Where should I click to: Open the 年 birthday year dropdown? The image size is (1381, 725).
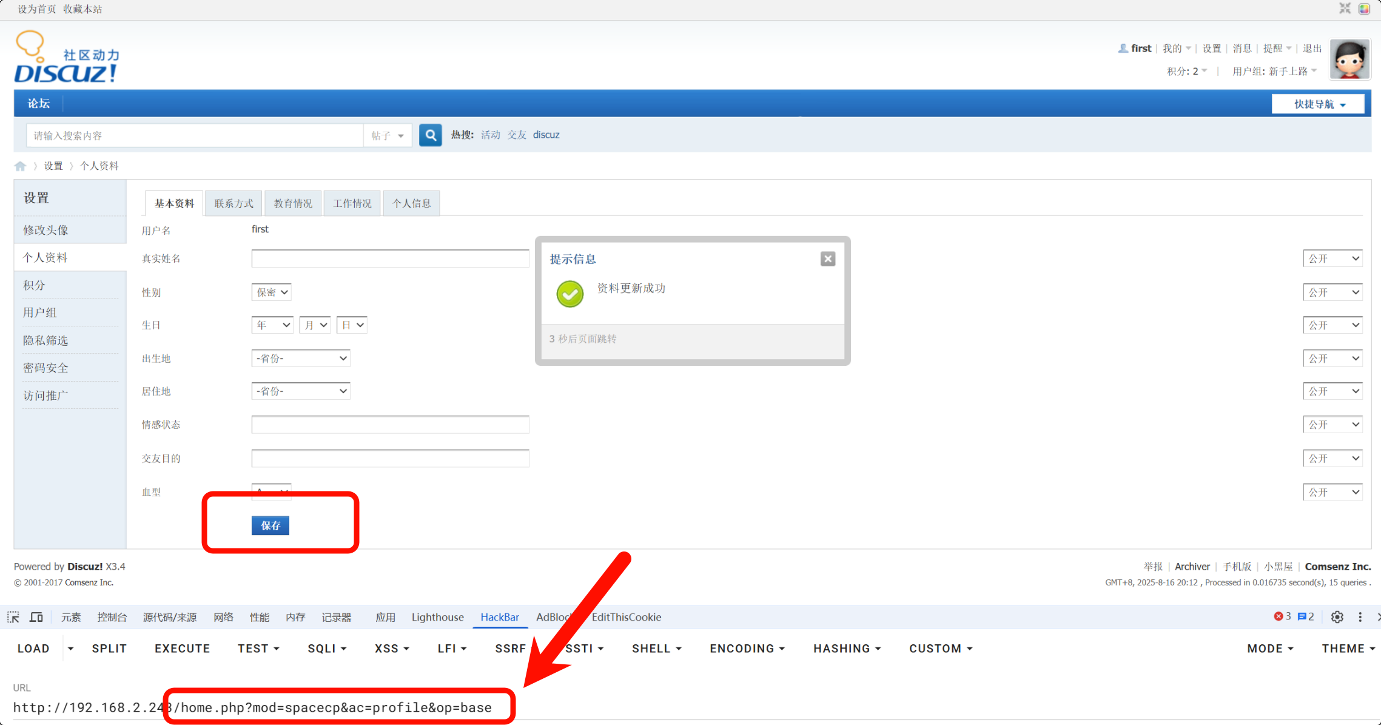(x=272, y=325)
